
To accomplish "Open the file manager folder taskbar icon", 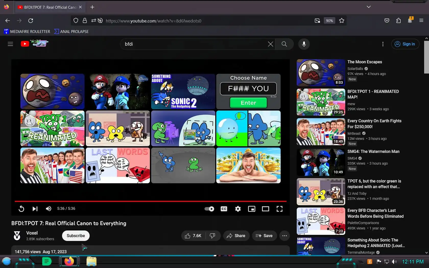I will (x=91, y=262).
